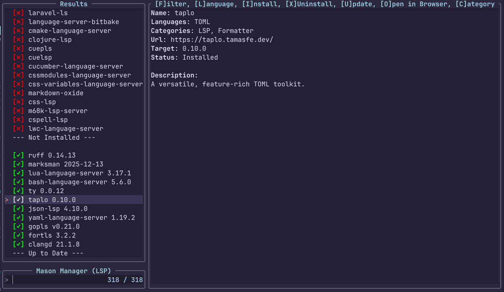504x292 pixels.
Task: Click the green check icon next to gopls
Action: click(18, 226)
